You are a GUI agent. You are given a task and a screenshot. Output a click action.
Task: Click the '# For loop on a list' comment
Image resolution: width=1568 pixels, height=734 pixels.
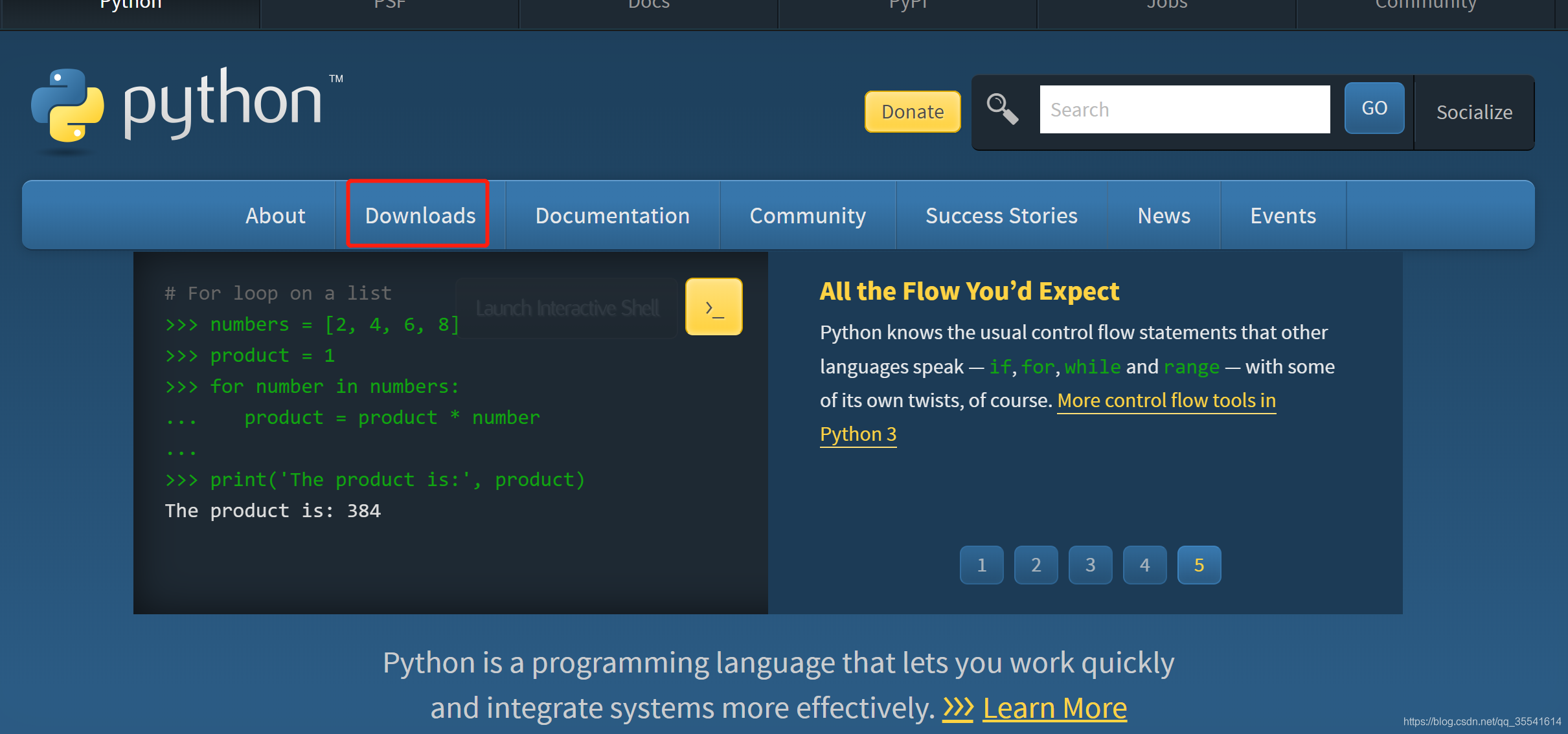pyautogui.click(x=278, y=293)
